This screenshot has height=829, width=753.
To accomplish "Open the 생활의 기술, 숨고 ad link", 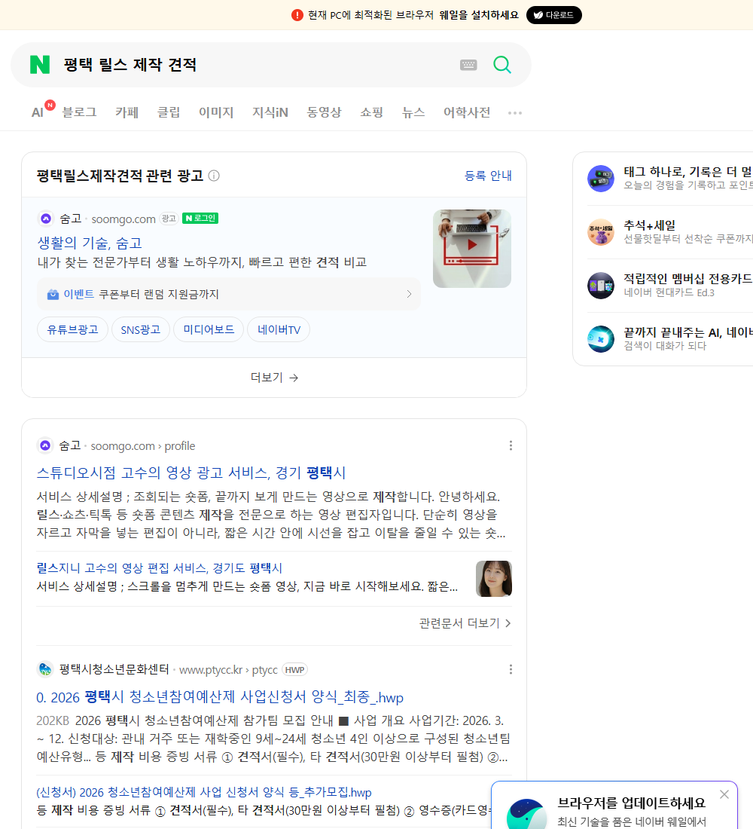I will point(90,243).
